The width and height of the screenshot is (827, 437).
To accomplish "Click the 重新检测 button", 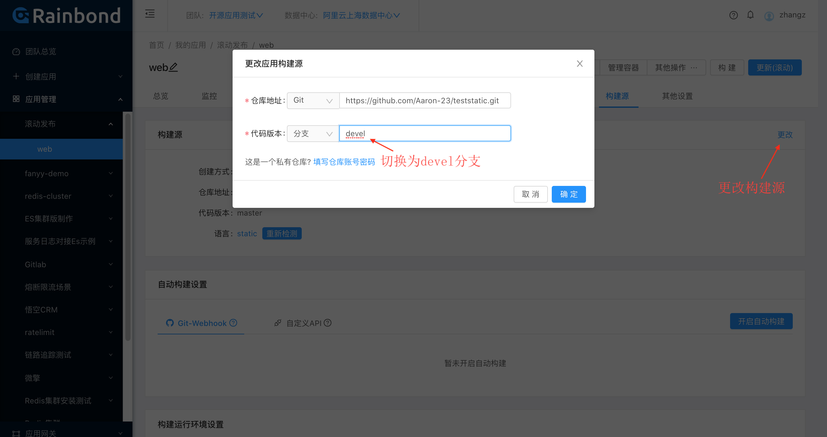I will (x=282, y=233).
